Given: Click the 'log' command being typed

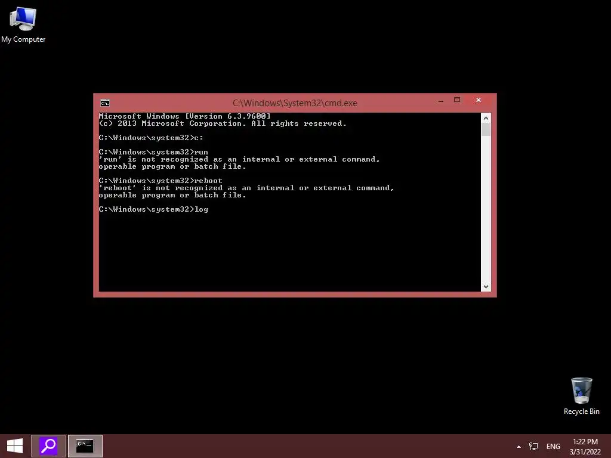Looking at the screenshot, I should [202, 209].
